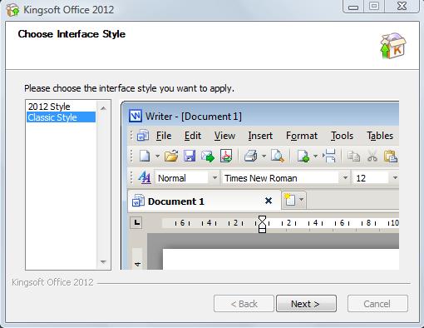The height and width of the screenshot is (328, 424).
Task: Click the style list scroll down arrow
Action: (103, 261)
